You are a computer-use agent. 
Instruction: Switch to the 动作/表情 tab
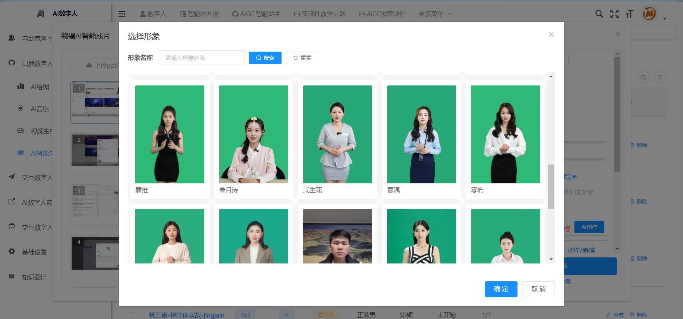[x=581, y=250]
